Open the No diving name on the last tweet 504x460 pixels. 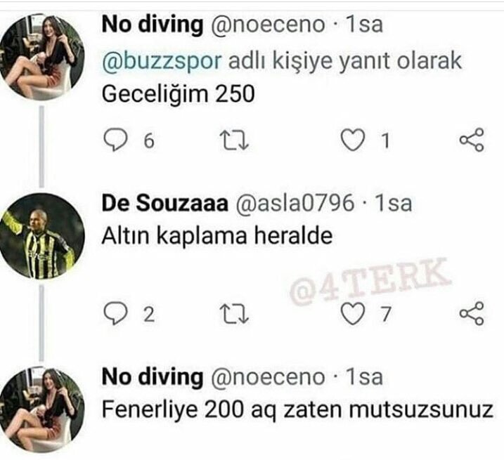pyautogui.click(x=153, y=377)
